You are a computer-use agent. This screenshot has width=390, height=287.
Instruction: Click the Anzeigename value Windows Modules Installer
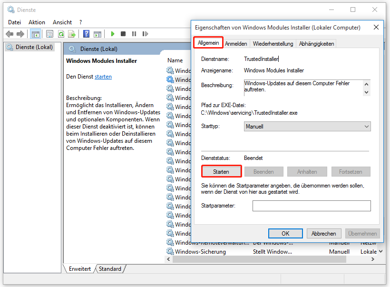pos(274,70)
